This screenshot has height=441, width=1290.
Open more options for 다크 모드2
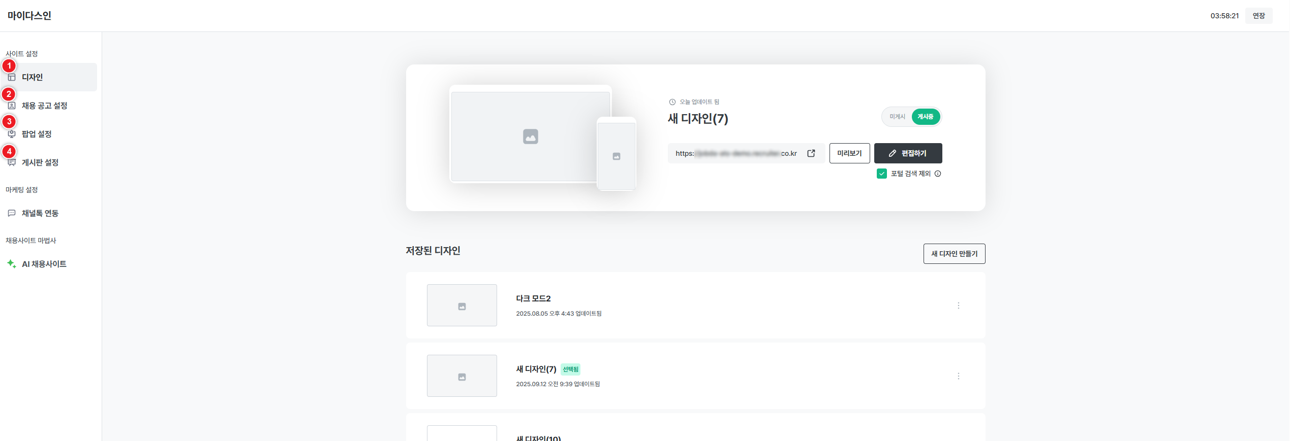coord(959,306)
